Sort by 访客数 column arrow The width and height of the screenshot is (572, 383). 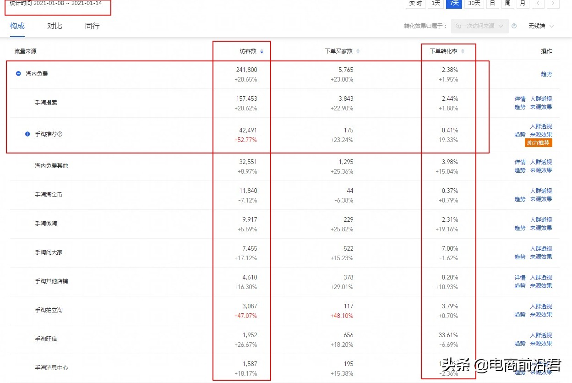pos(262,51)
